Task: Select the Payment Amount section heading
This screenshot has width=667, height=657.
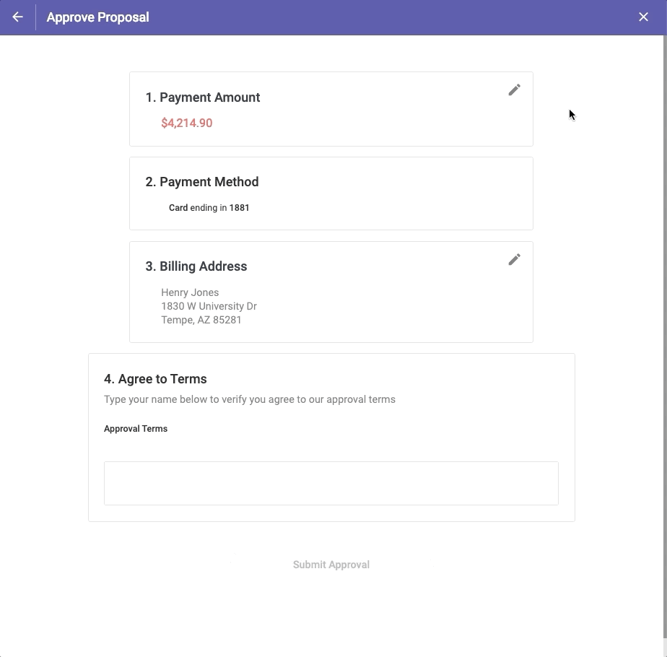Action: coord(202,97)
